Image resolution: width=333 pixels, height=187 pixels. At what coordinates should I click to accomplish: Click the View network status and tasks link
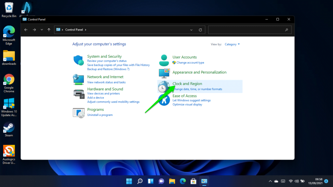pos(107,81)
